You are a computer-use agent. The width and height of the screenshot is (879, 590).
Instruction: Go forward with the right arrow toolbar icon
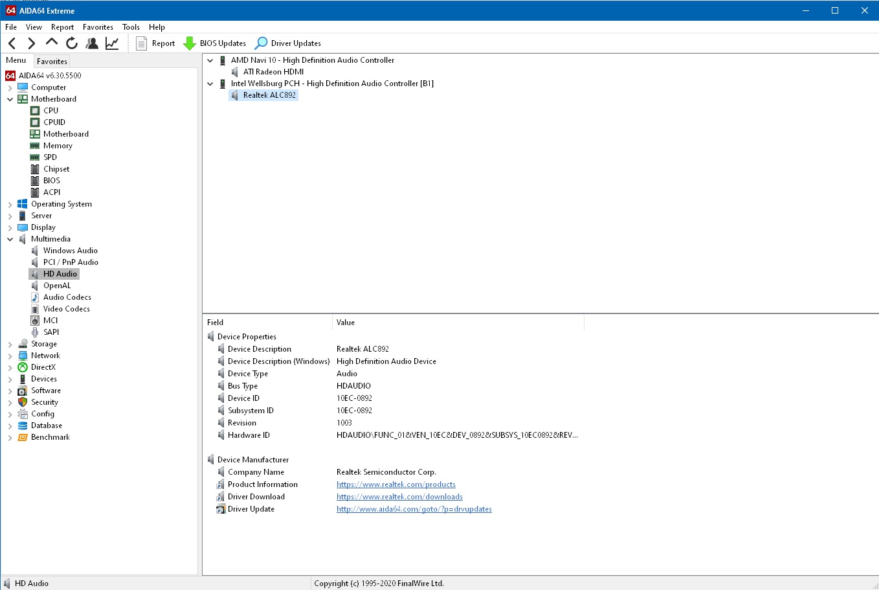point(32,43)
